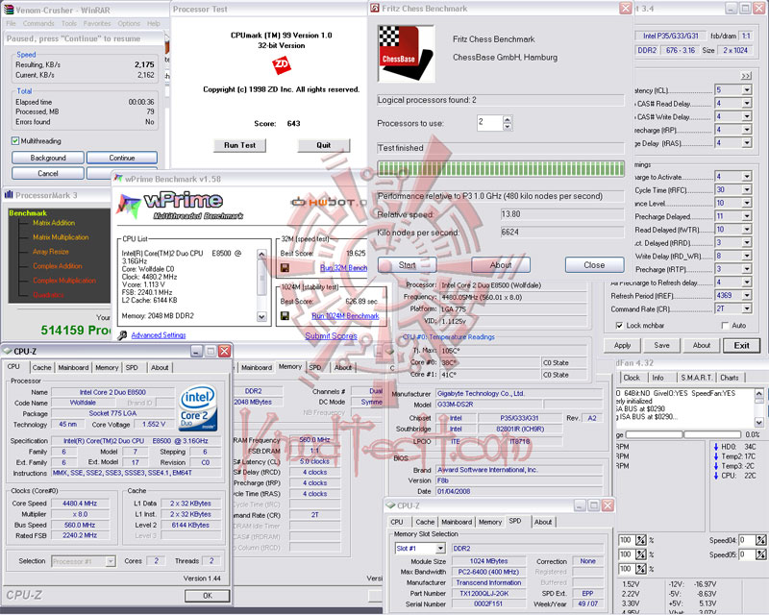Viewport: 769px width, 615px height.
Task: Open the Cycle Time (tRFC) dropdown
Action: (x=747, y=190)
